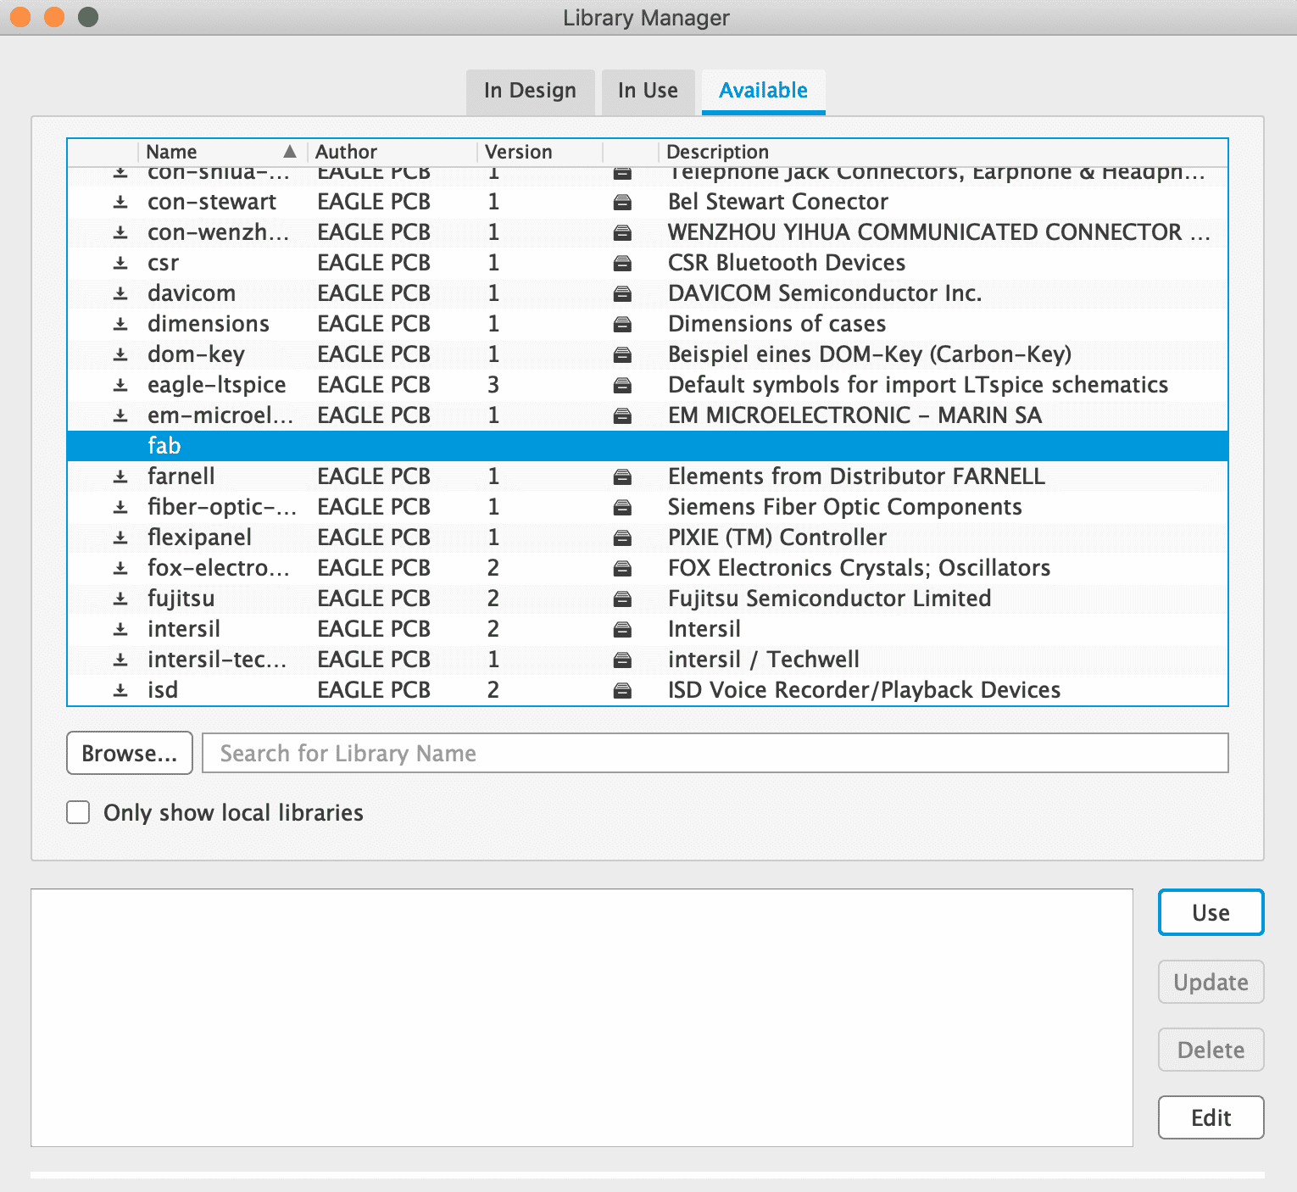
Task: Click the managed library icon for fujitsu
Action: [x=622, y=599]
